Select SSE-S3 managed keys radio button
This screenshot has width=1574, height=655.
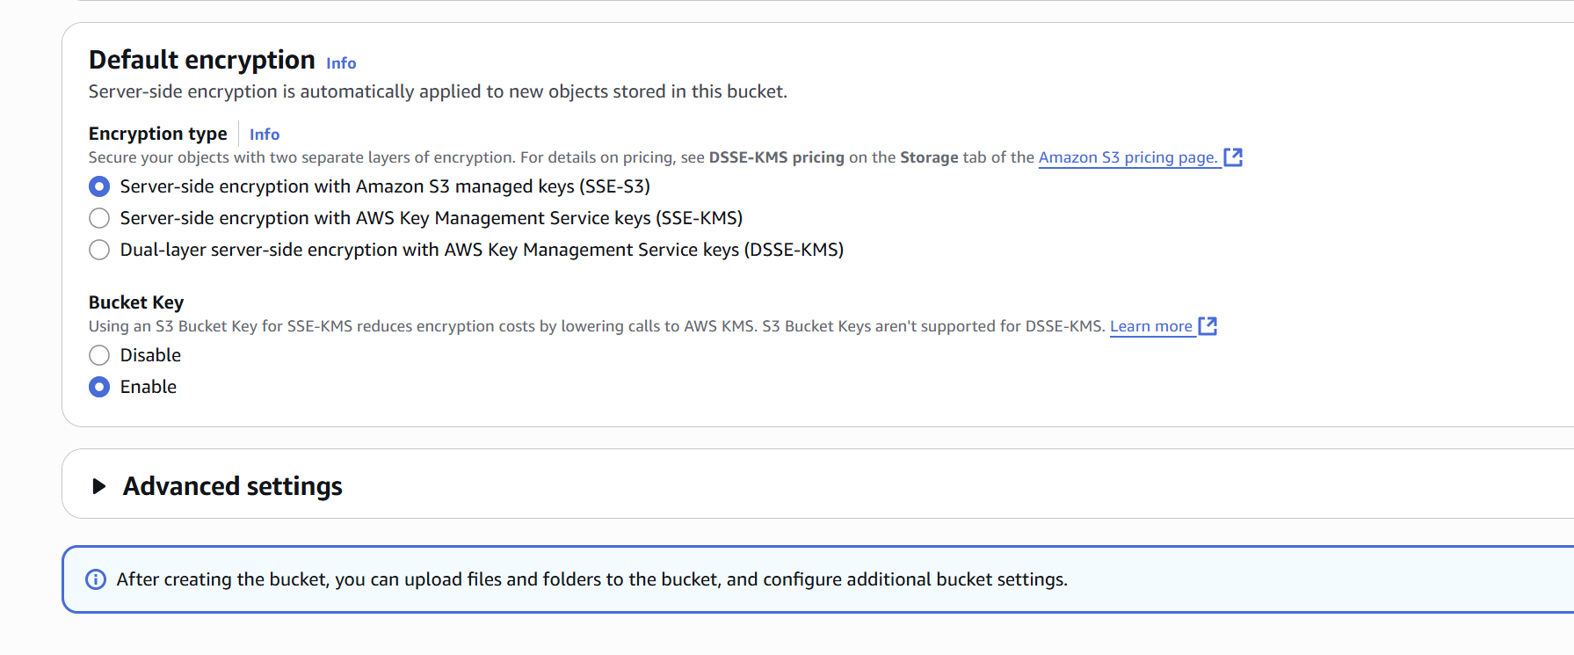(99, 186)
